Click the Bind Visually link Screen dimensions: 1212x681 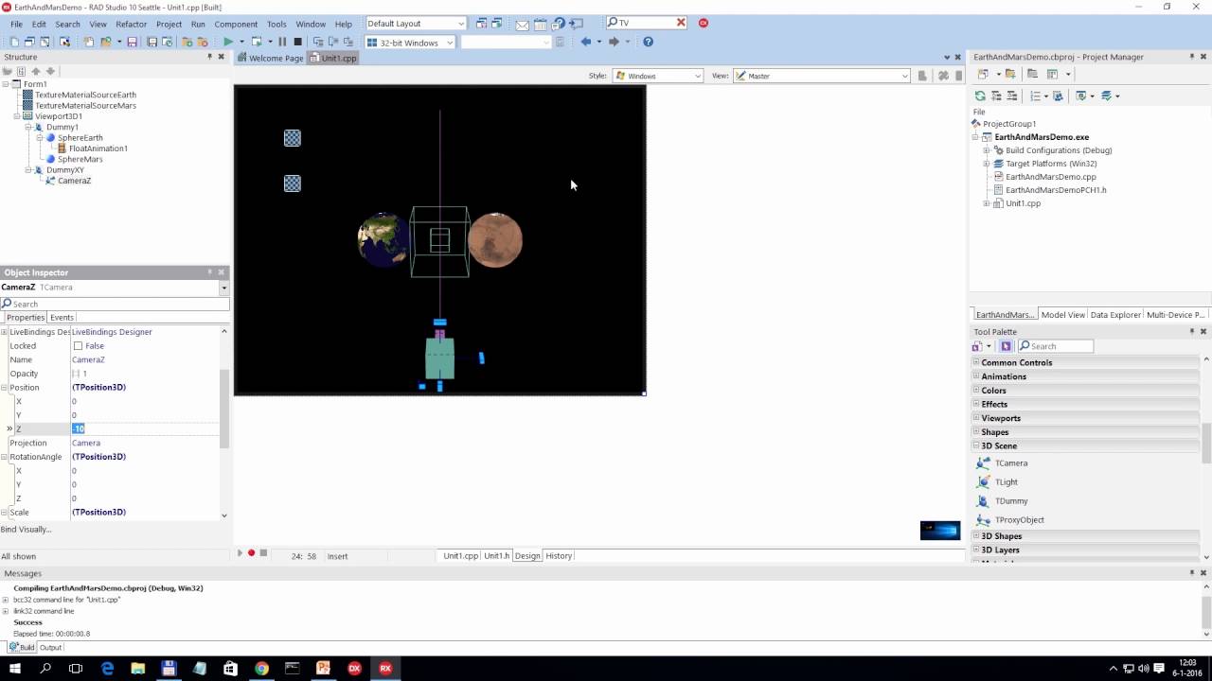click(27, 530)
